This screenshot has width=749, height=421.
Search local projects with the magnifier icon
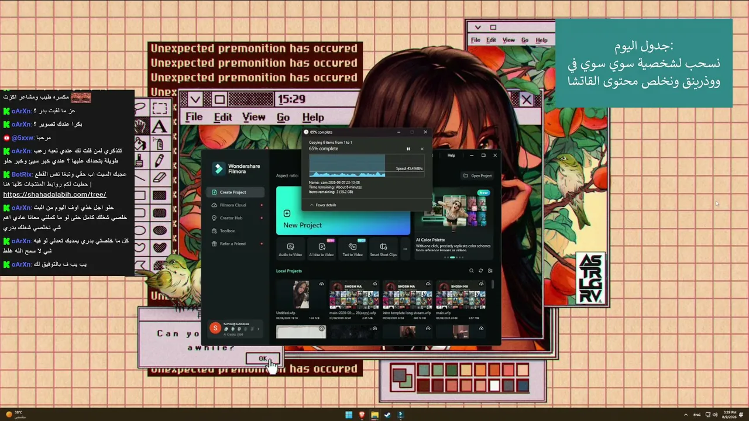click(x=471, y=271)
